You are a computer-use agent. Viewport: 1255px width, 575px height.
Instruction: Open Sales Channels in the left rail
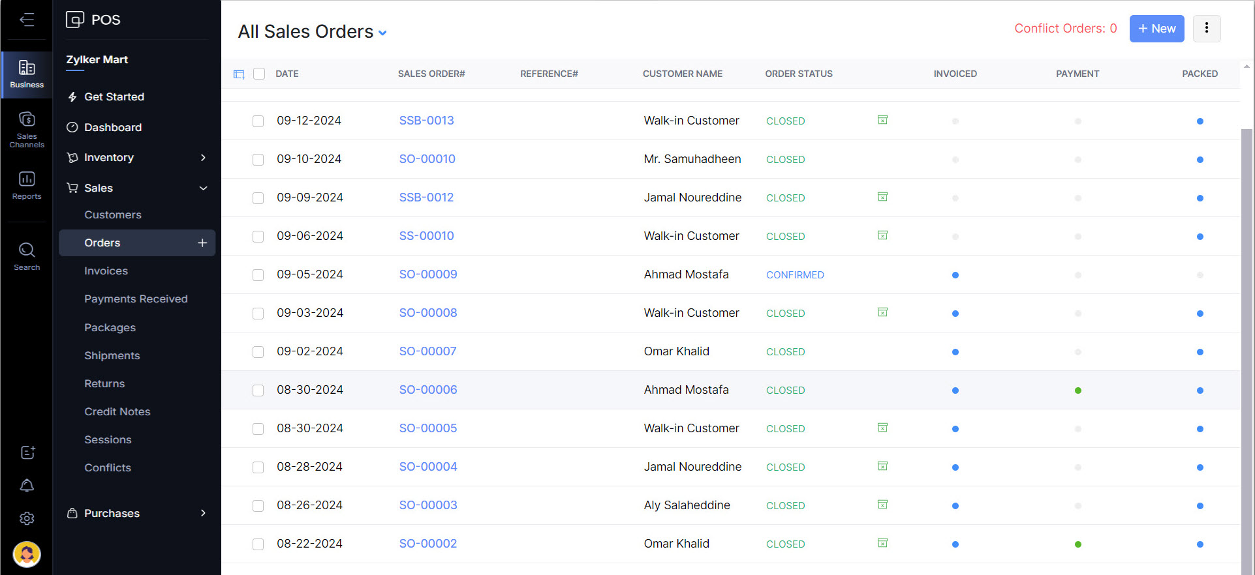point(27,130)
